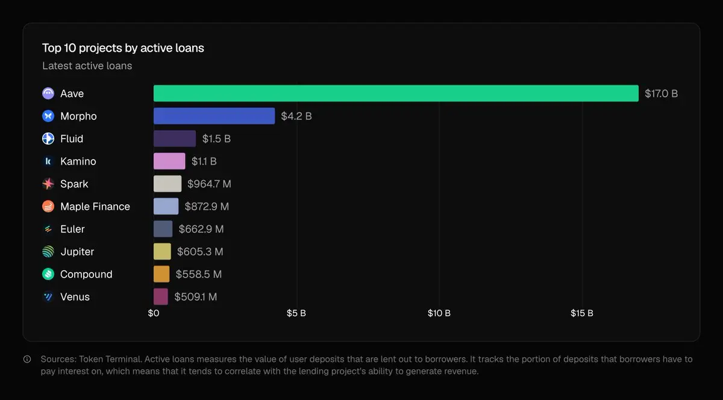Image resolution: width=723 pixels, height=400 pixels.
Task: Select the Jupiter swirl icon
Action: [48, 252]
